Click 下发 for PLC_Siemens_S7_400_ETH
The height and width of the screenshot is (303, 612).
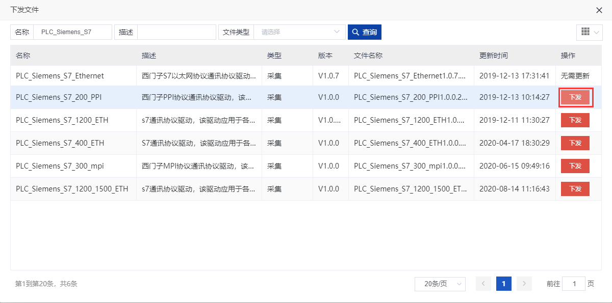click(x=575, y=143)
